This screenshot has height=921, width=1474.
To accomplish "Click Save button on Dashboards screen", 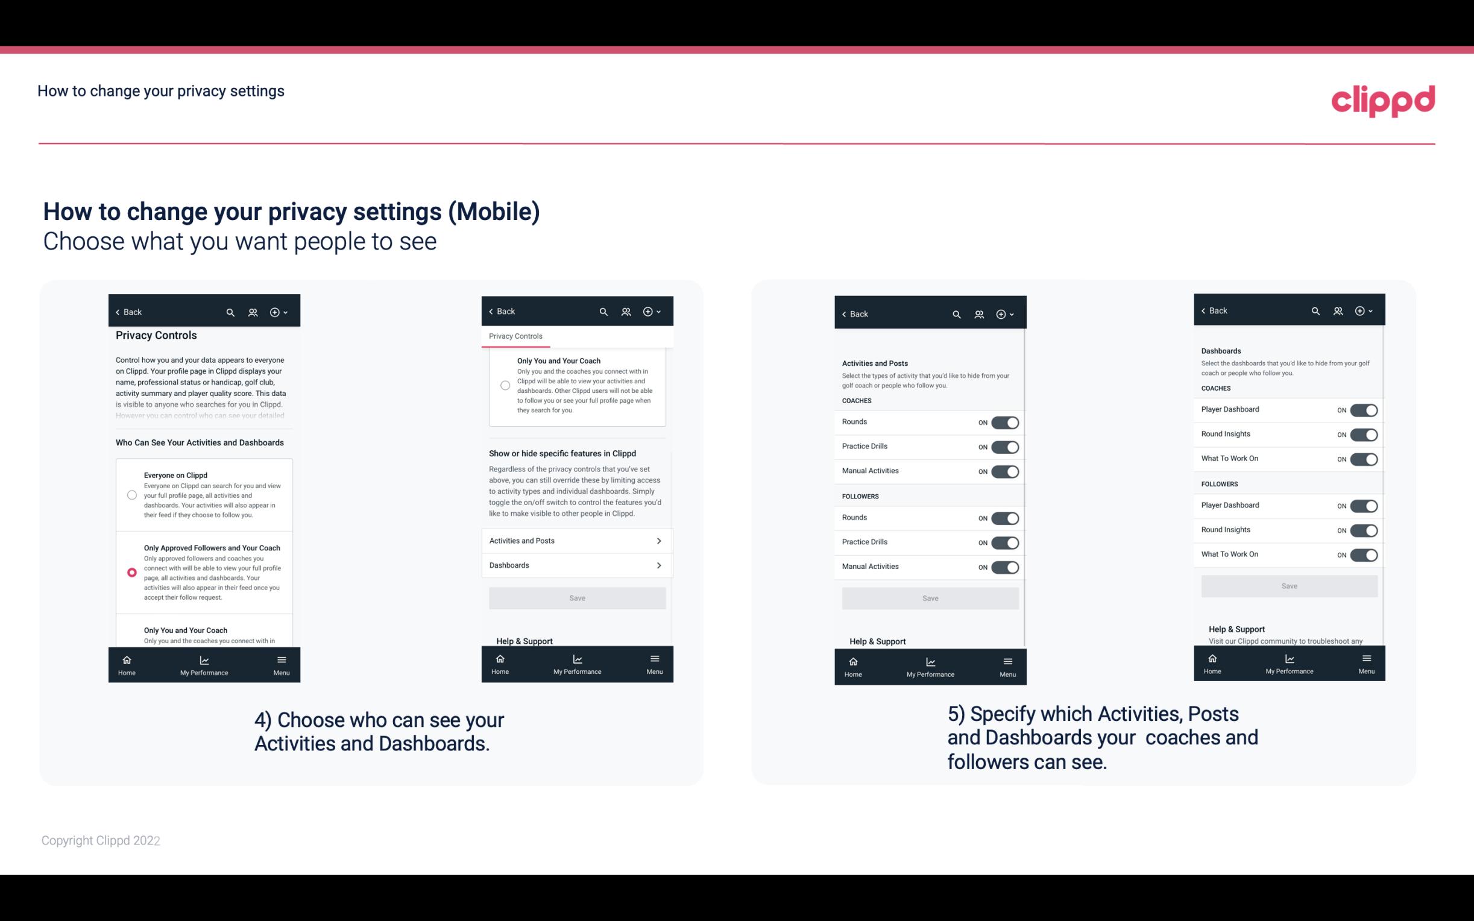I will click(1288, 586).
